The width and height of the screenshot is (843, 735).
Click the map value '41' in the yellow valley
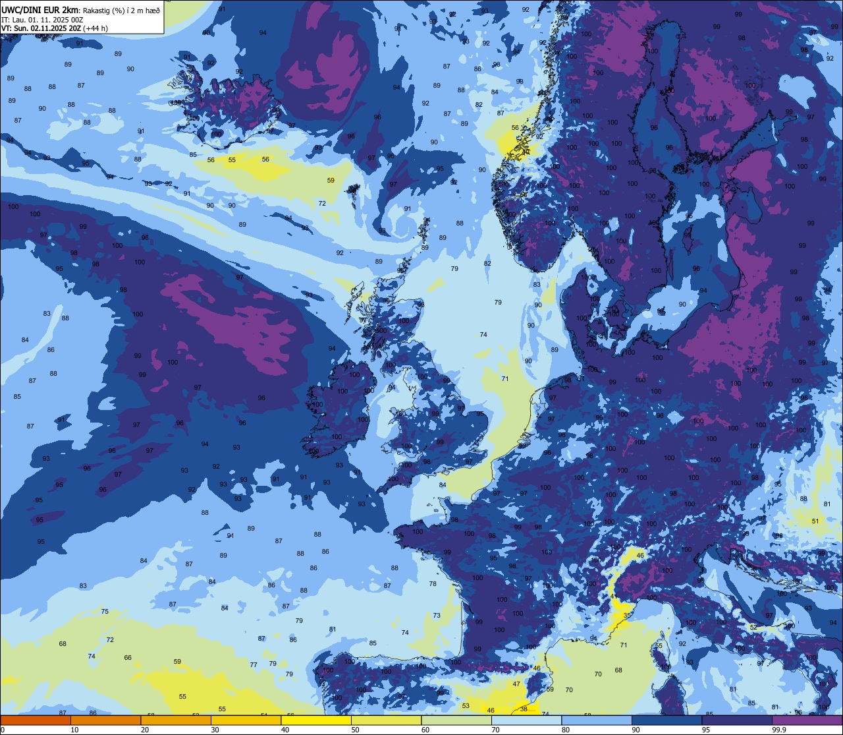(x=613, y=596)
